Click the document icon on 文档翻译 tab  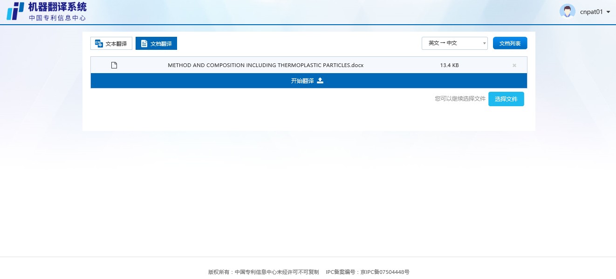[x=144, y=44]
